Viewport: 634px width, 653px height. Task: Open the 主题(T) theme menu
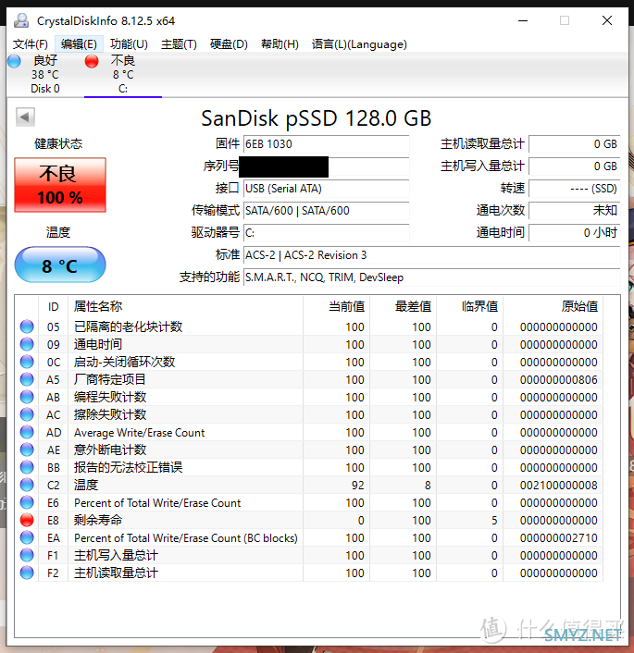pos(179,43)
